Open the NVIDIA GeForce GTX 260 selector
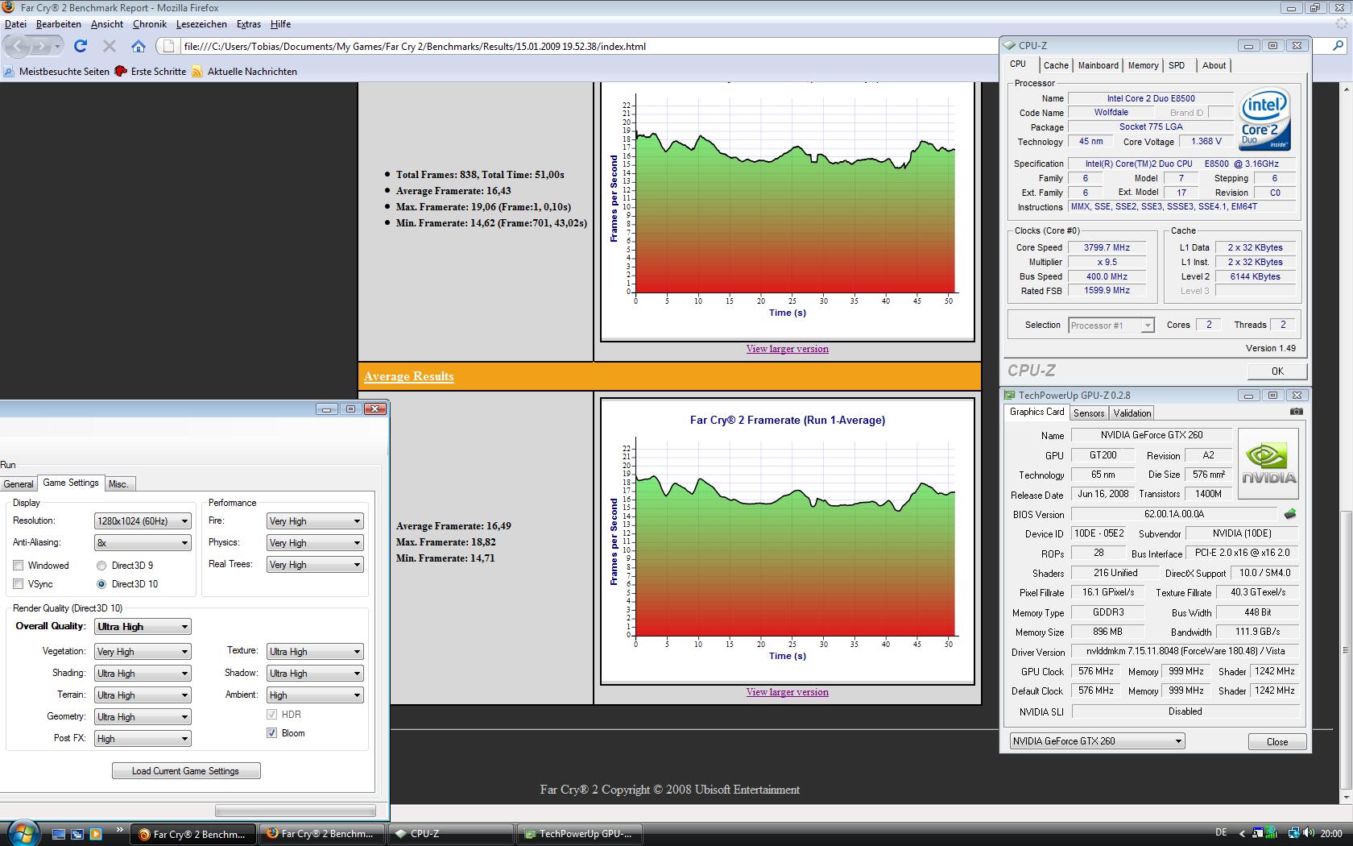 pos(1097,741)
